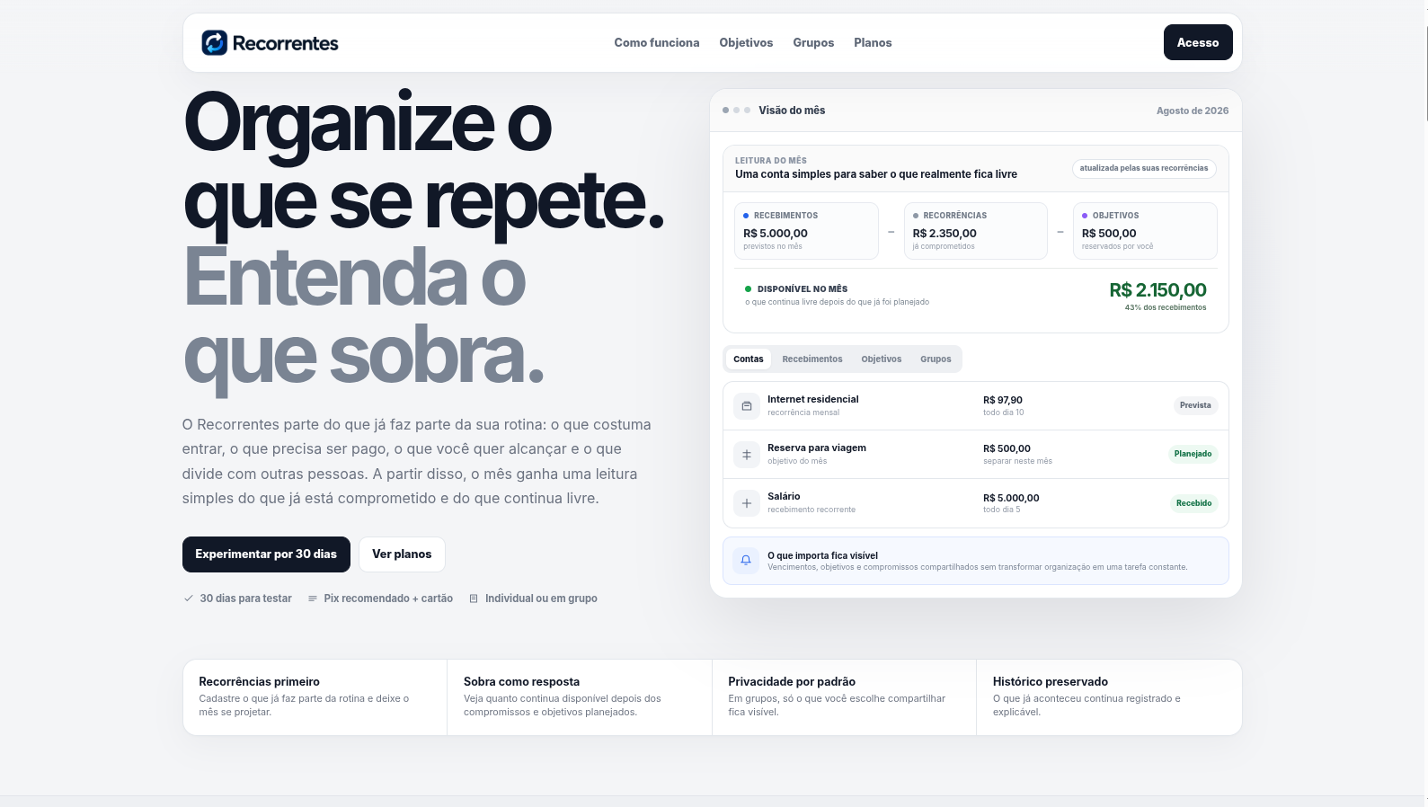
Task: Switch to the Recebimentos tab
Action: tap(812, 359)
